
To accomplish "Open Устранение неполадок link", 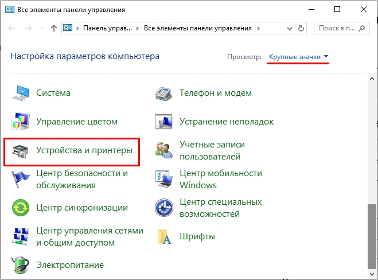I will tap(227, 122).
